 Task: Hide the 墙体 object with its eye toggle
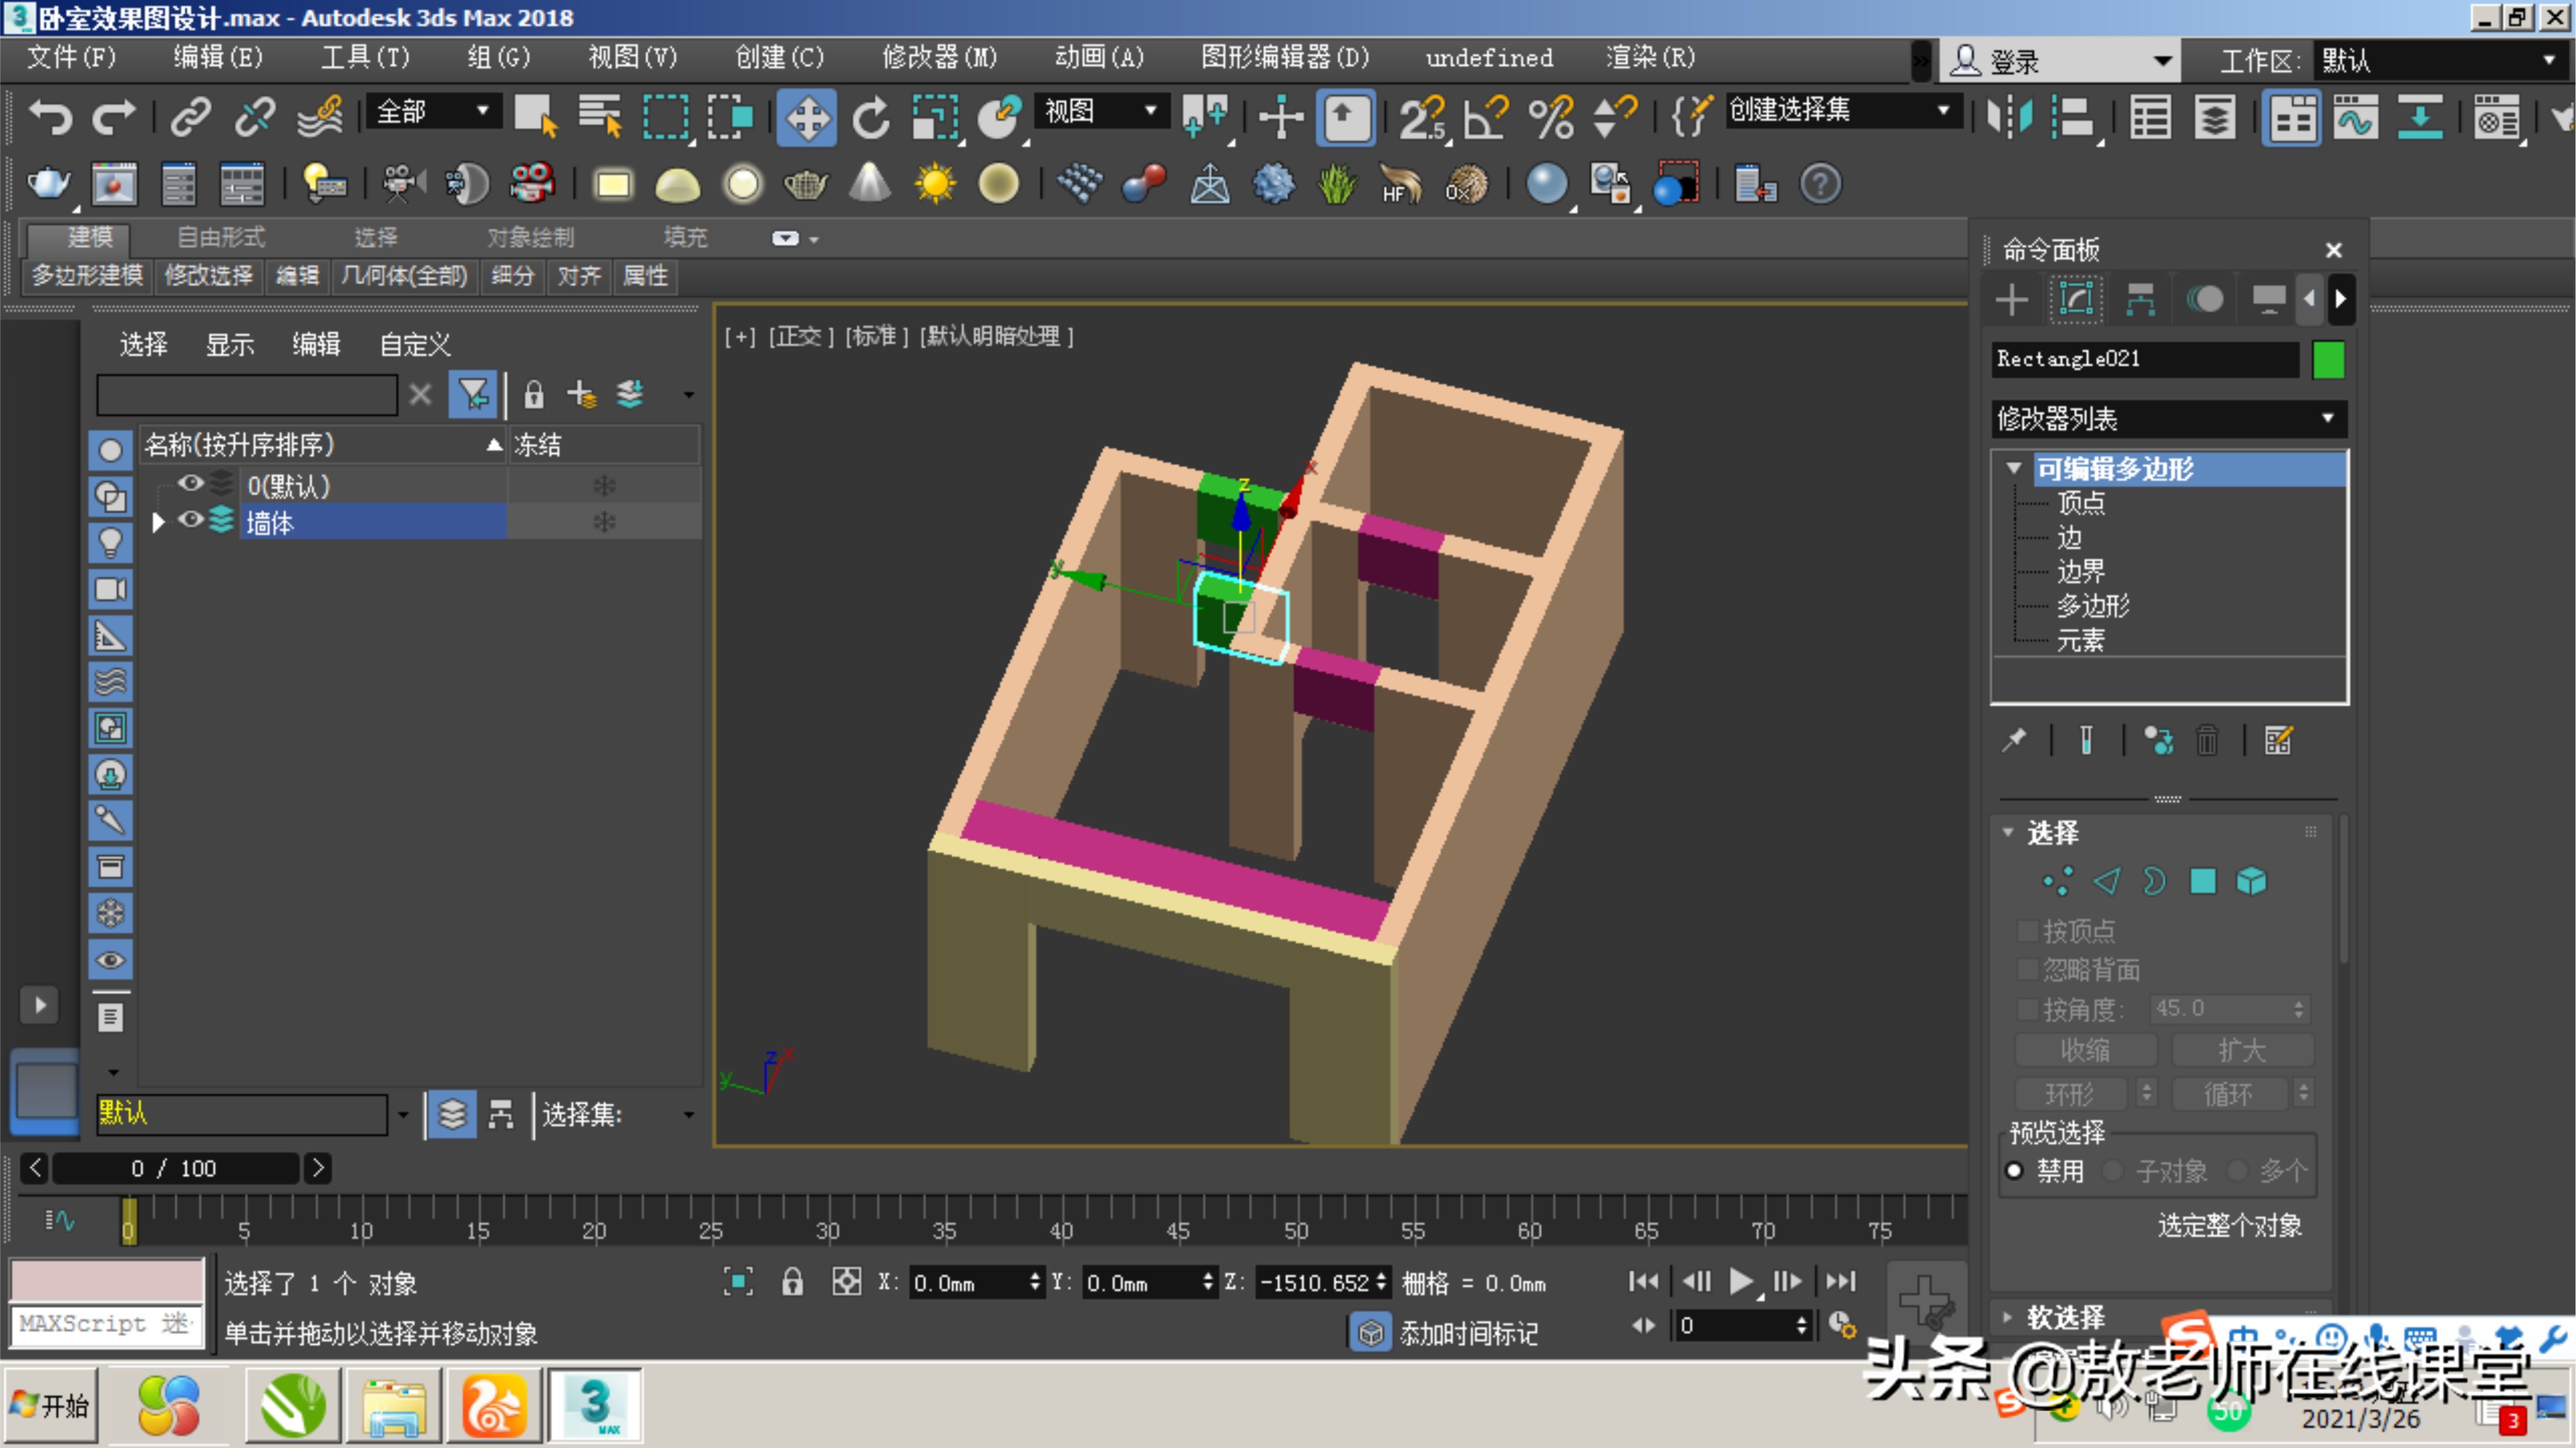(x=190, y=521)
